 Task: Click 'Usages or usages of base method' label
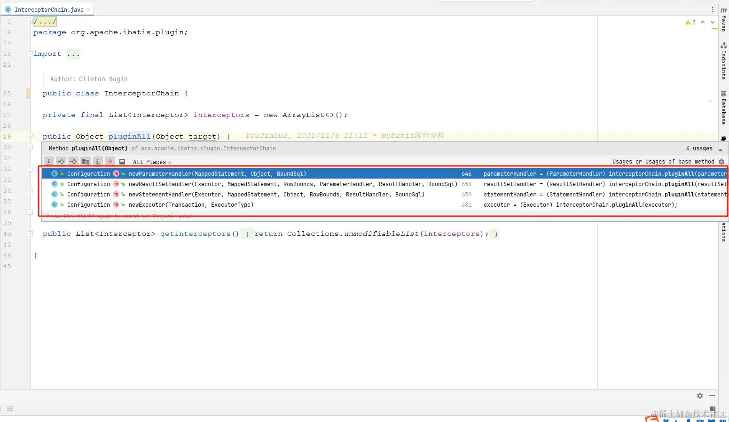(x=663, y=162)
